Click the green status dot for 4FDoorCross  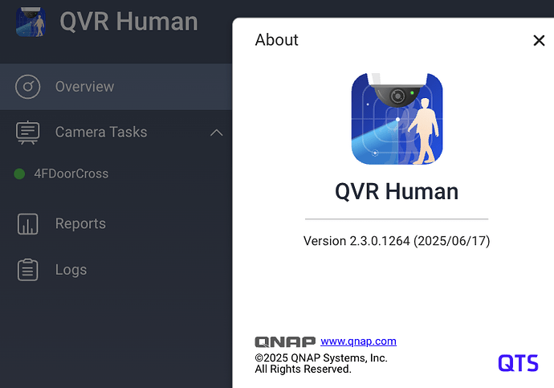point(19,174)
